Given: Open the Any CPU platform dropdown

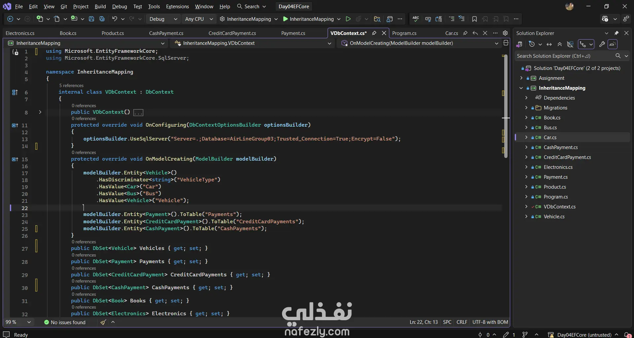Looking at the screenshot, I should 199,19.
